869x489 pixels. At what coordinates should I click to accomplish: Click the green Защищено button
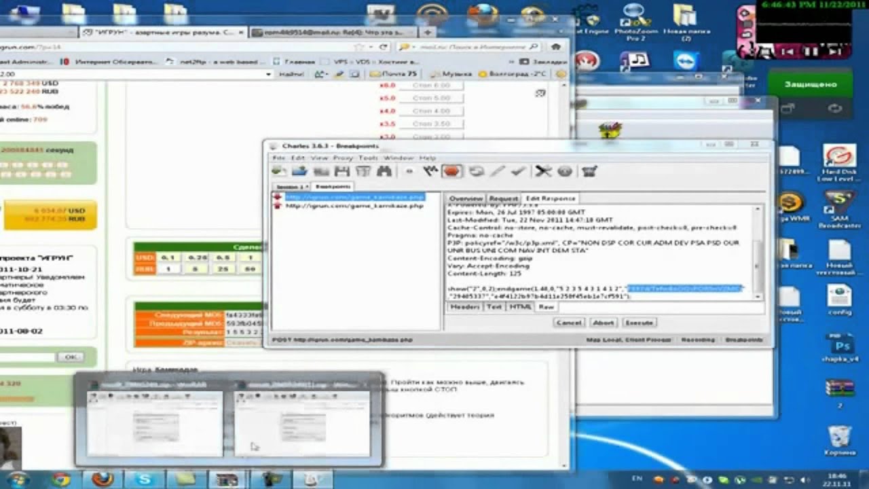(810, 85)
